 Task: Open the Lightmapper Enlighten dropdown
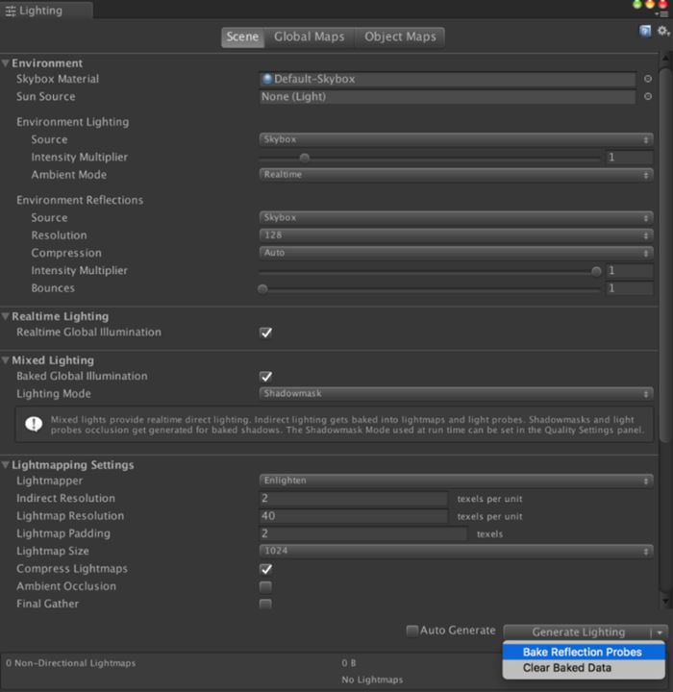tap(456, 481)
